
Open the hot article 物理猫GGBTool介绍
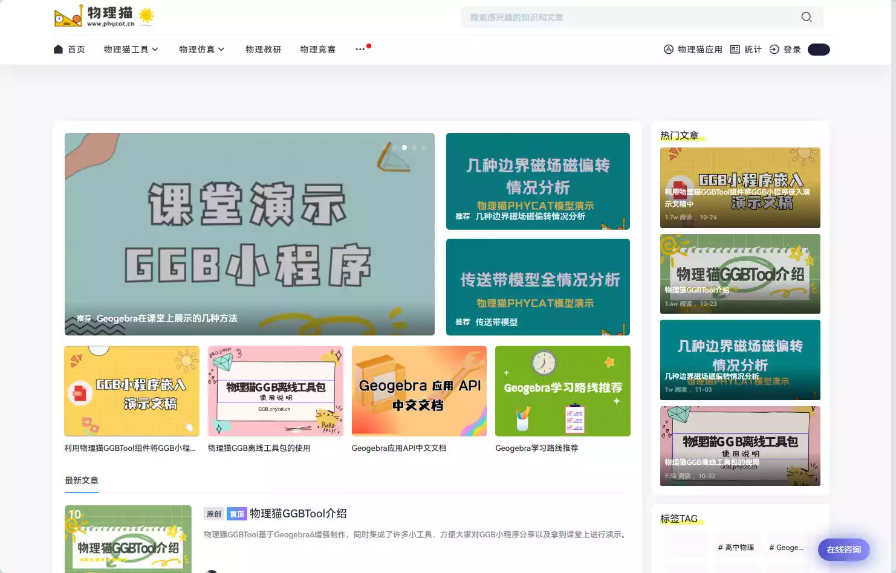tap(740, 274)
